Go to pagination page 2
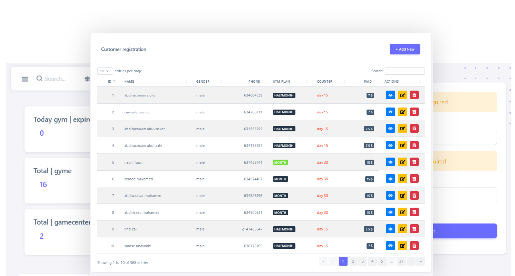 (x=353, y=261)
